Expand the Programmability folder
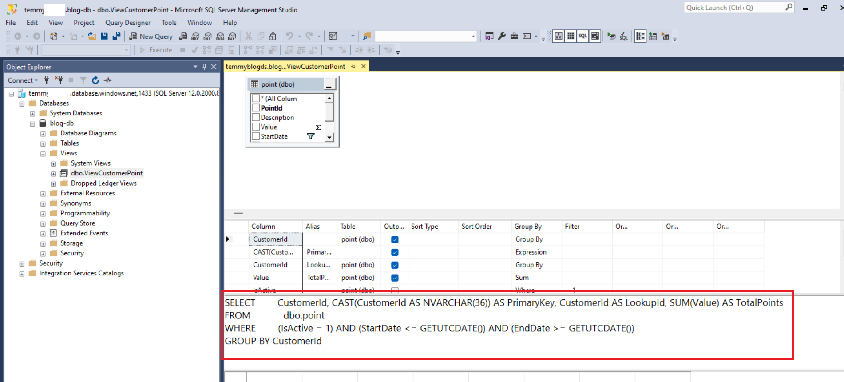The width and height of the screenshot is (844, 382). click(43, 214)
